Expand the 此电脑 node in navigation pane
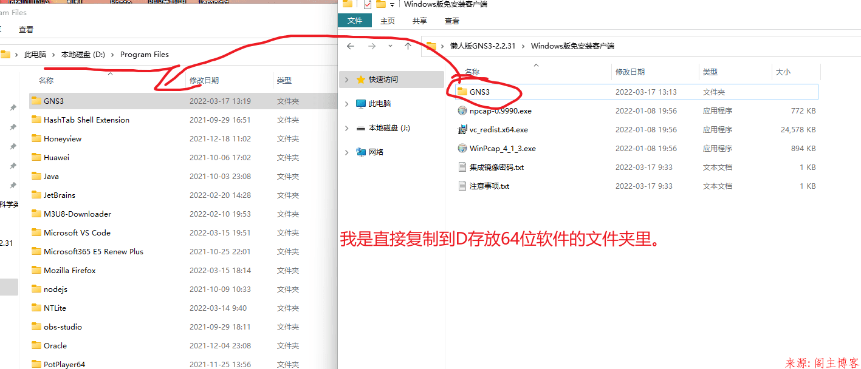861x369 pixels. 347,104
